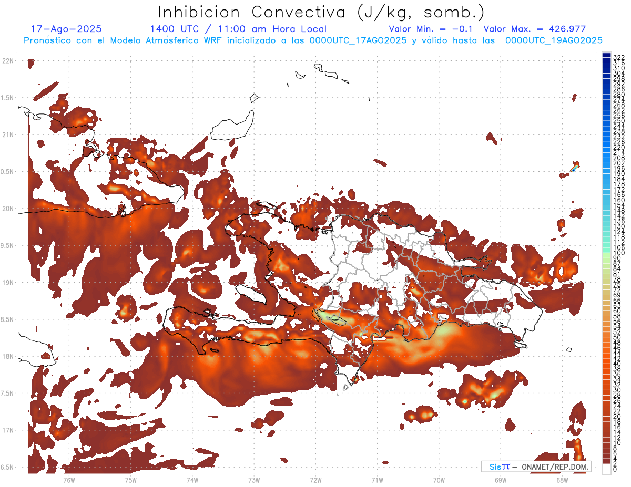Click the "Pronóstico con el Modelo Atmósferico WRF" phrase
The image size is (631, 487).
[x=123, y=40]
